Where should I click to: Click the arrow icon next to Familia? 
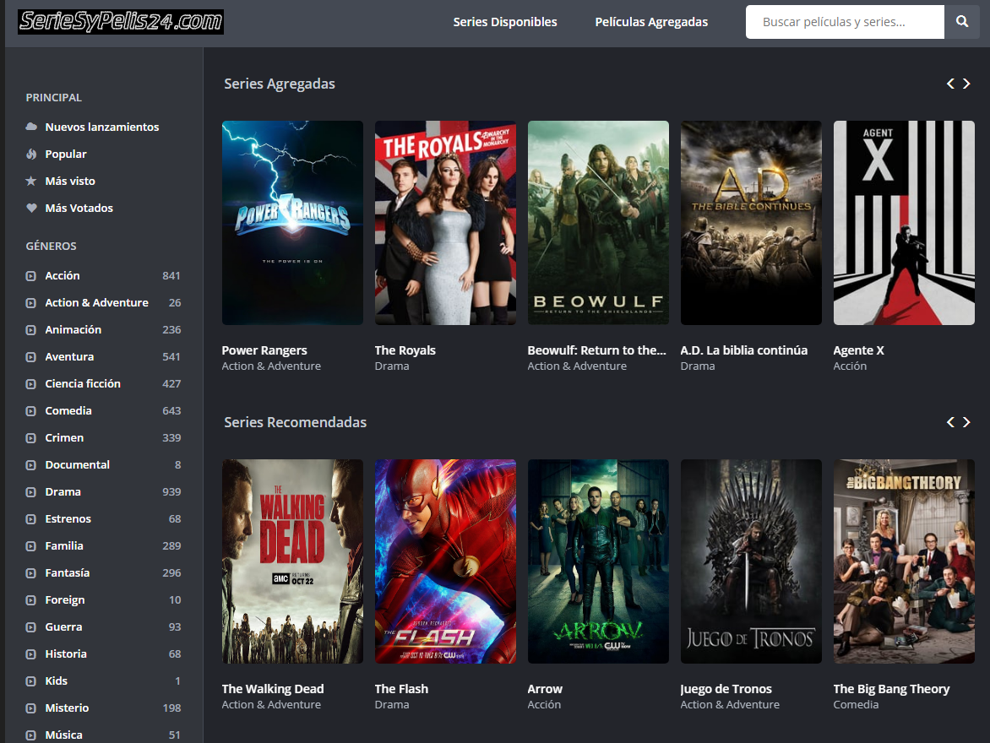[31, 546]
